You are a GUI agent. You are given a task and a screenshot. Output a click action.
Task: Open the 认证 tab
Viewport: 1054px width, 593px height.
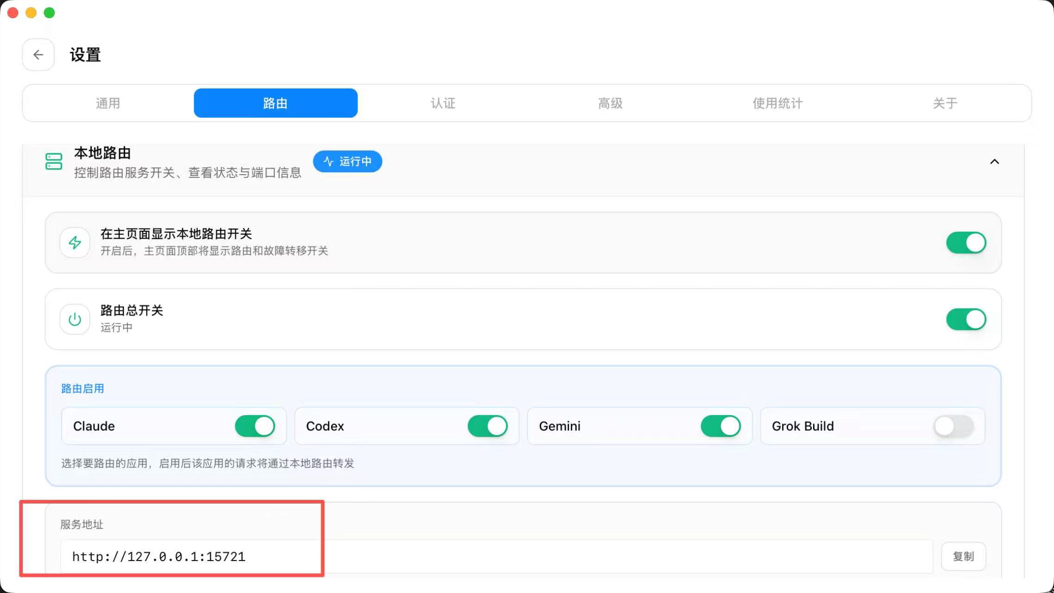click(443, 103)
